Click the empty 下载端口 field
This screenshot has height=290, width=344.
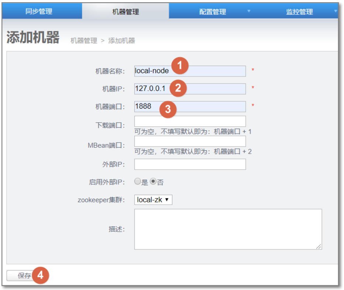point(190,121)
